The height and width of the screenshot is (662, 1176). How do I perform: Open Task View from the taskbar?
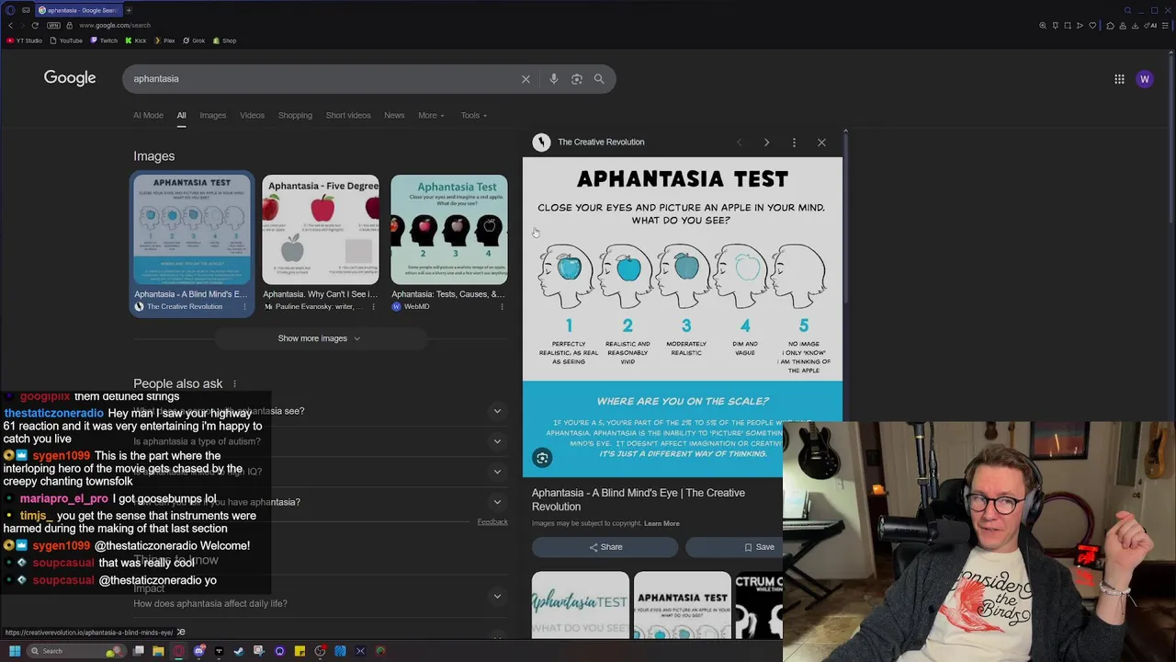138,651
